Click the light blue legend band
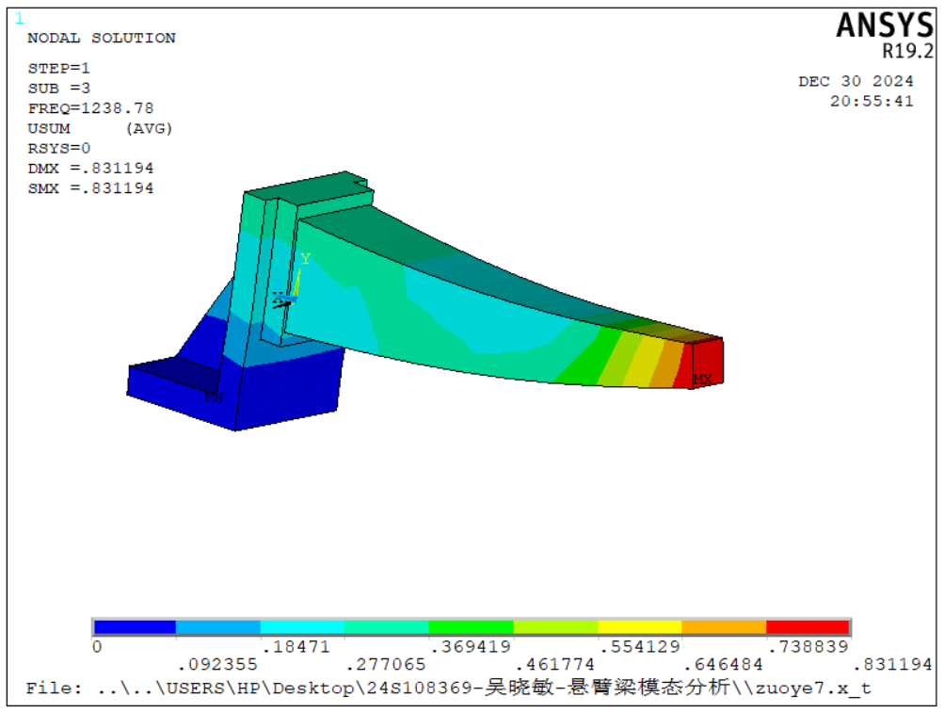 coord(218,626)
